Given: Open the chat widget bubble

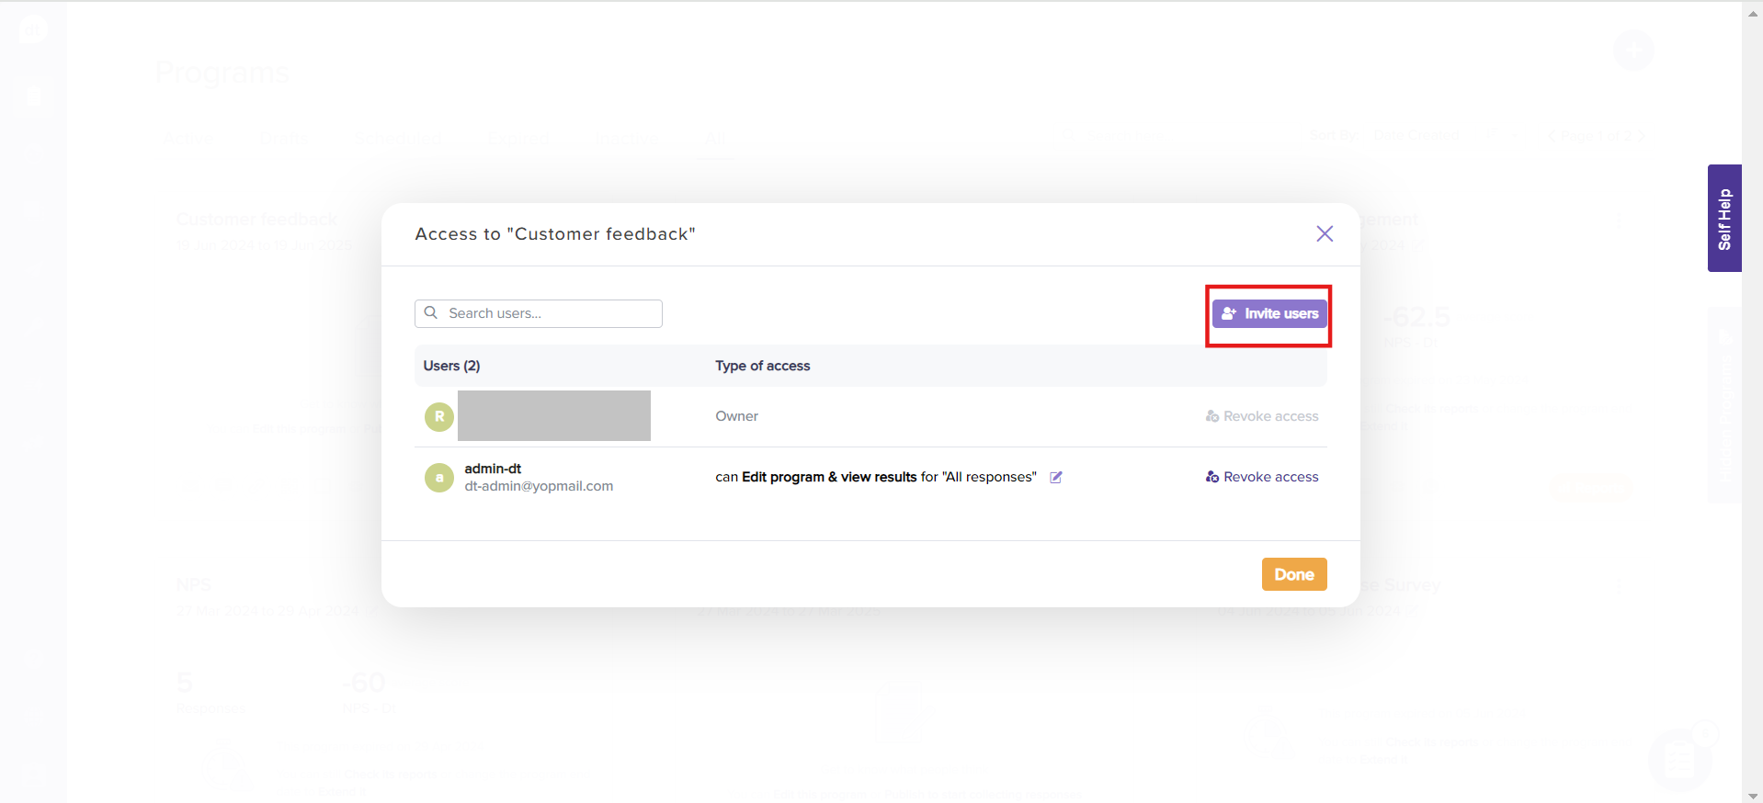Looking at the screenshot, I should tap(1679, 760).
